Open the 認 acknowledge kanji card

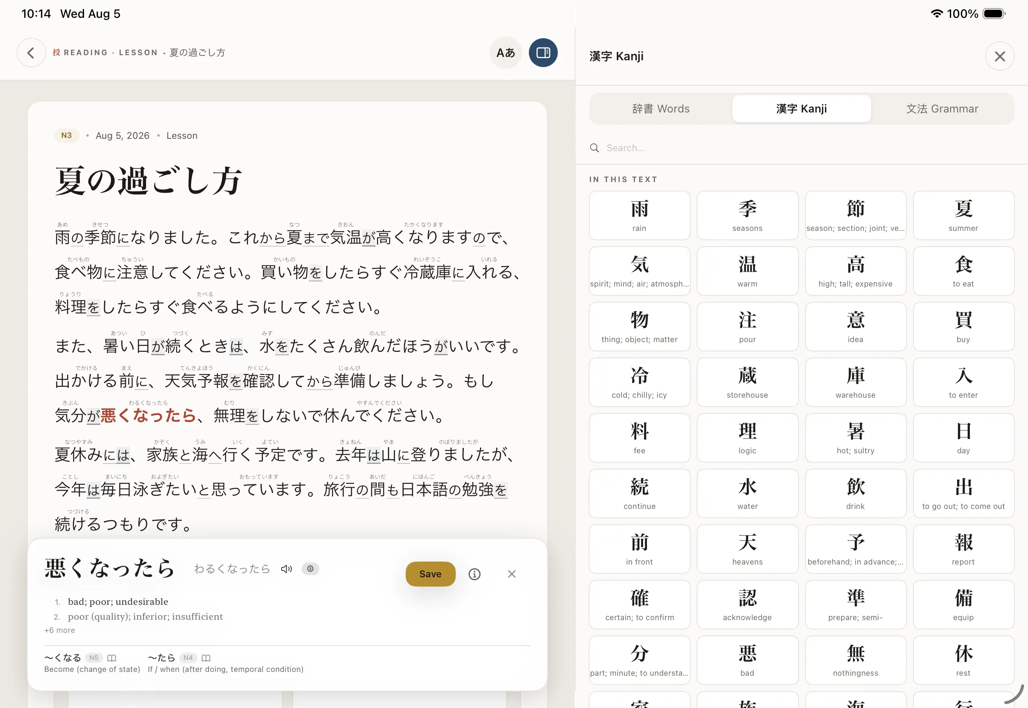[748, 604]
